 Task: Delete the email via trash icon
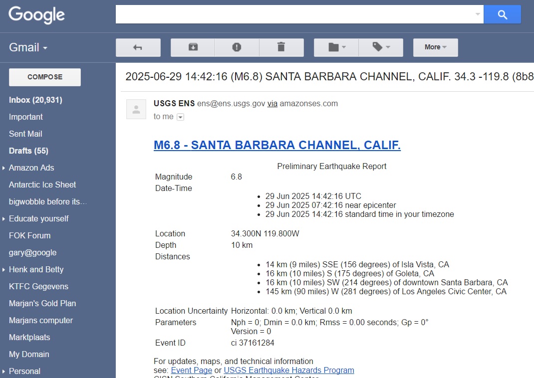click(x=281, y=47)
